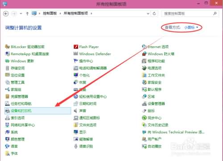
Task: Click the 文件夹选项 link
Action: [x=88, y=125]
